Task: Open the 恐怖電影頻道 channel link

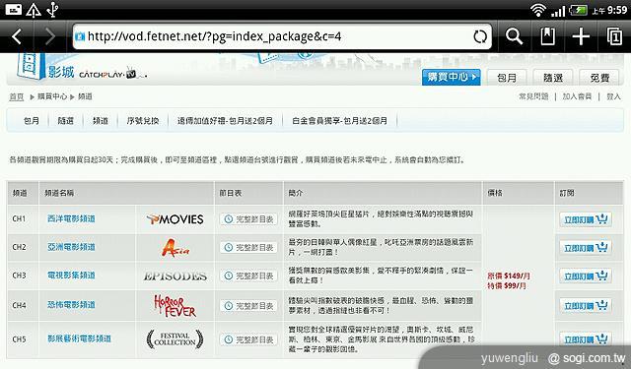Action: pos(71,305)
